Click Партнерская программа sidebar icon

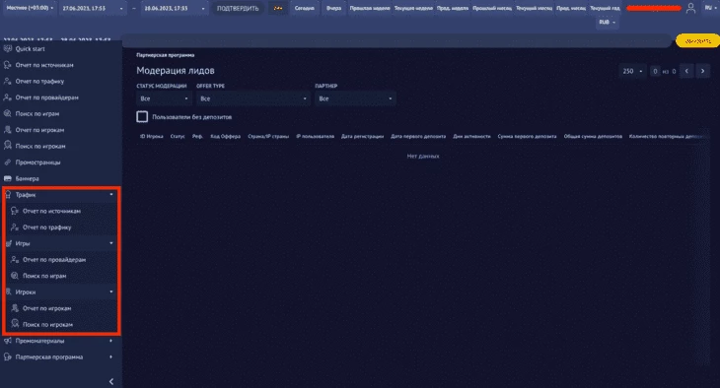(7, 356)
